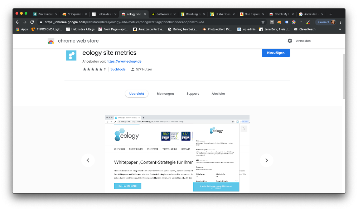Open the eology.de website link
The width and height of the screenshot is (358, 210).
[124, 62]
